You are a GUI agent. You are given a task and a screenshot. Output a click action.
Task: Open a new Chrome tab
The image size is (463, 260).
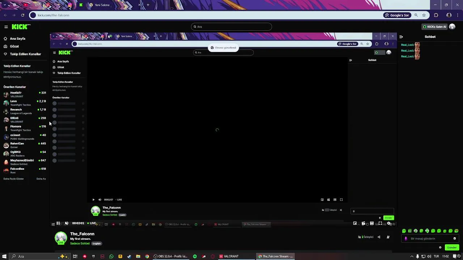coord(148,5)
